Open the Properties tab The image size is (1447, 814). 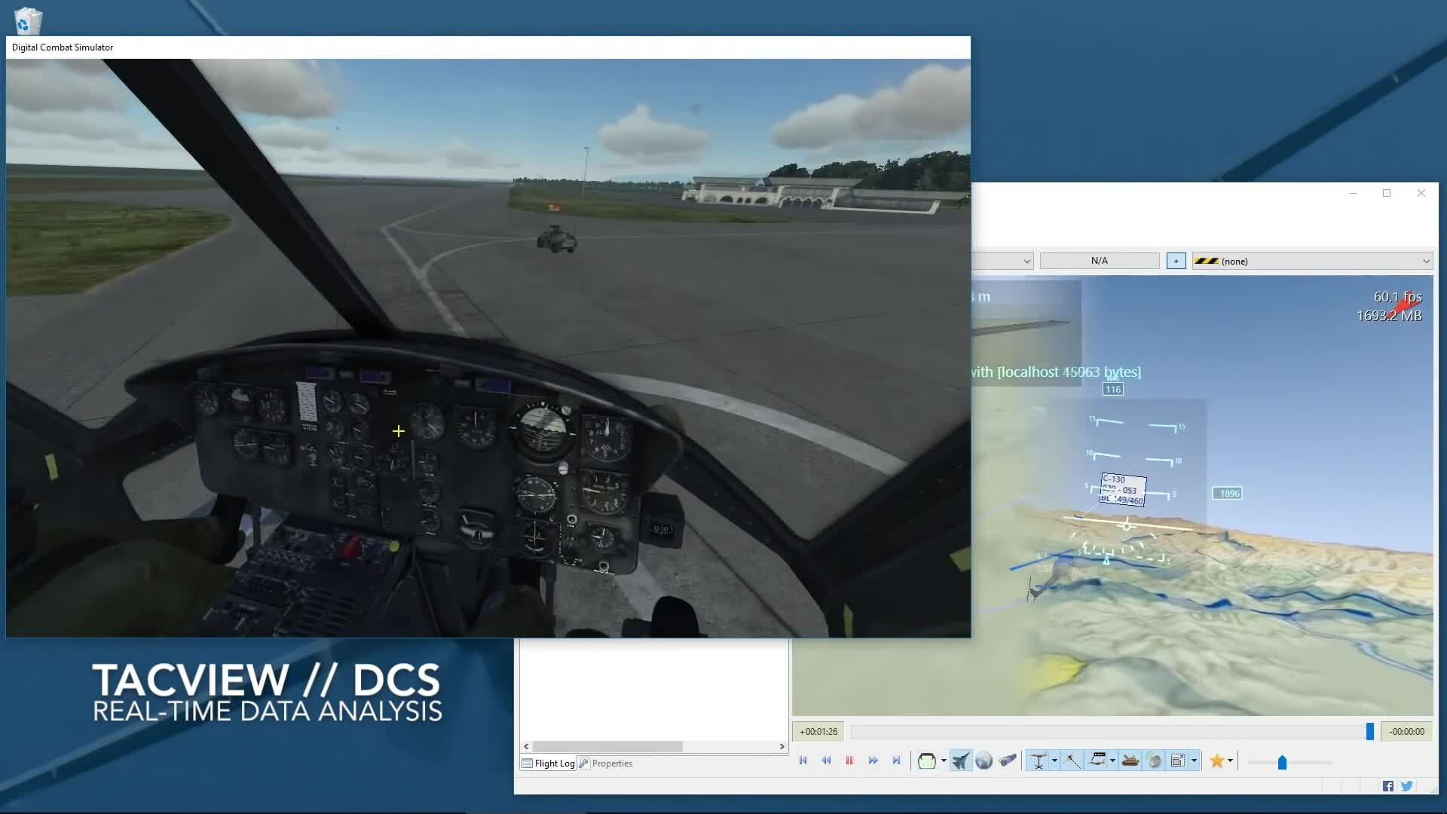(606, 764)
